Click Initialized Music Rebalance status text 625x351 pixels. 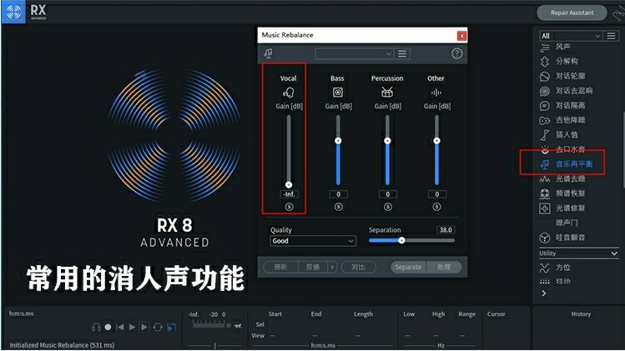click(x=63, y=345)
